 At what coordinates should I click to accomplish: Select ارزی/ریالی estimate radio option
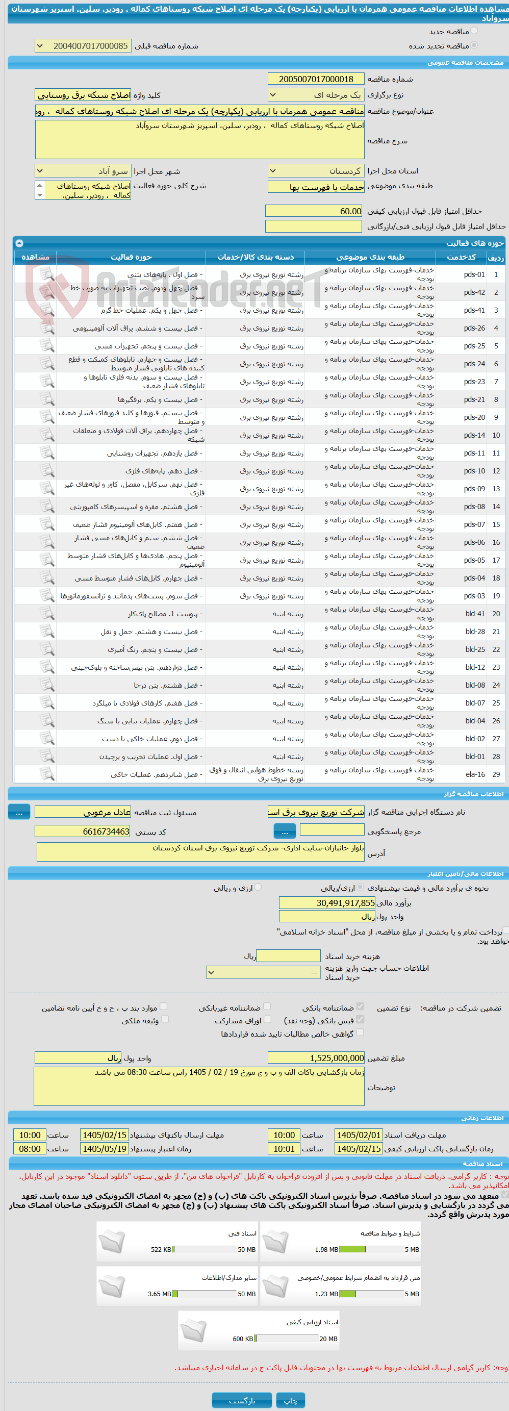click(360, 887)
